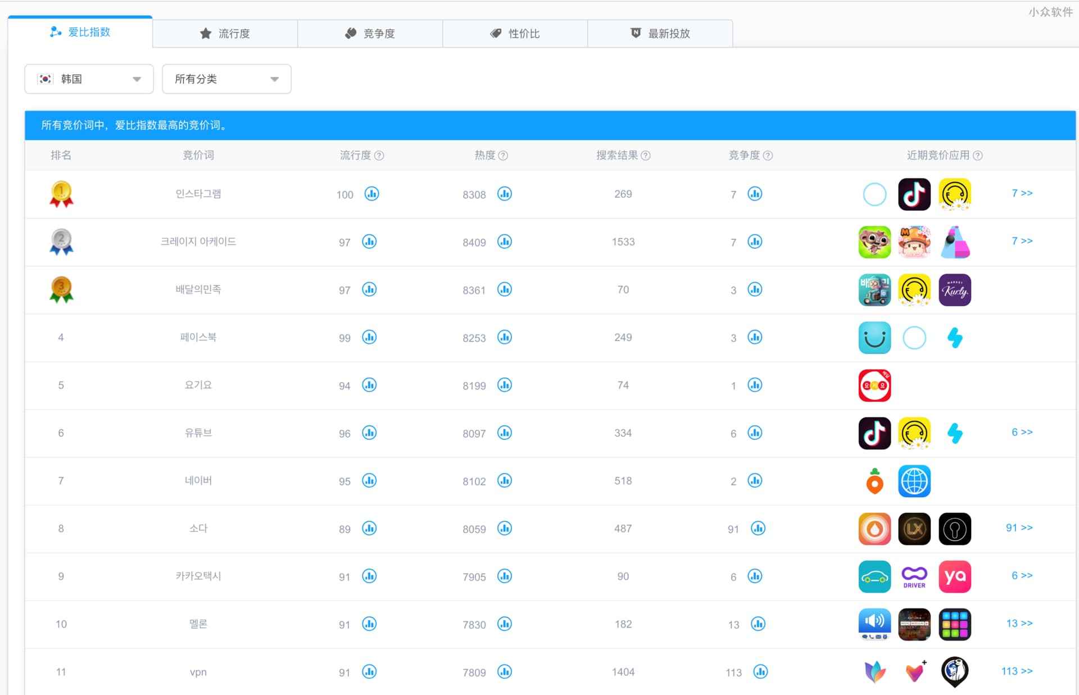Click the keyword 네이버
The height and width of the screenshot is (695, 1079).
[x=198, y=480]
